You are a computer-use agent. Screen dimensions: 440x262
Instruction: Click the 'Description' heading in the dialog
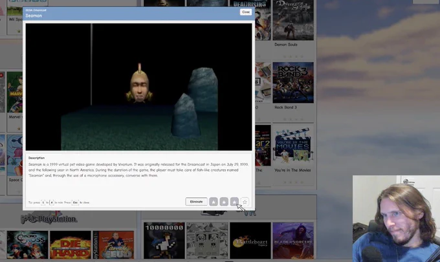click(x=36, y=158)
